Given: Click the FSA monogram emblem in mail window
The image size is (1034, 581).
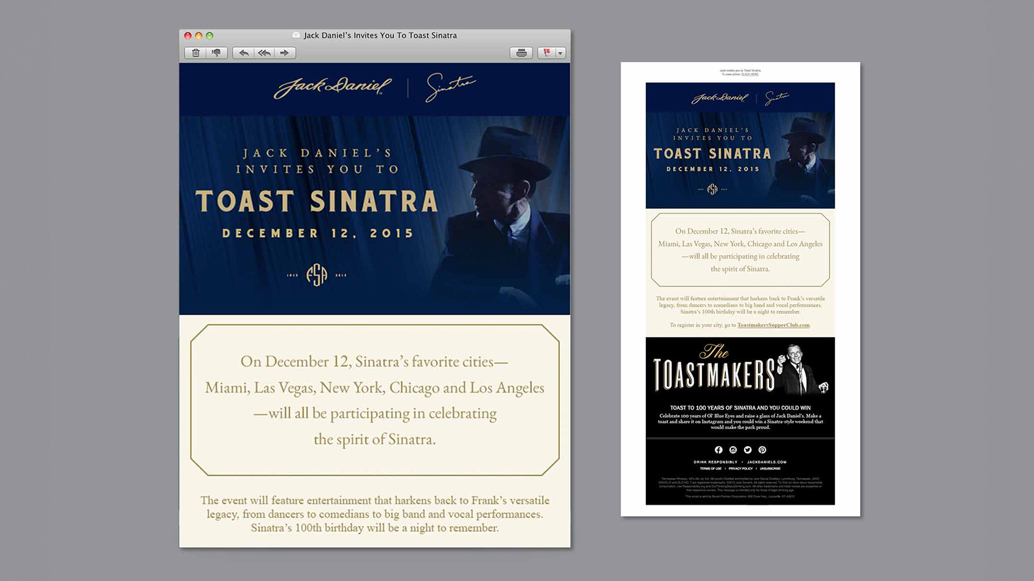Looking at the screenshot, I should (317, 275).
